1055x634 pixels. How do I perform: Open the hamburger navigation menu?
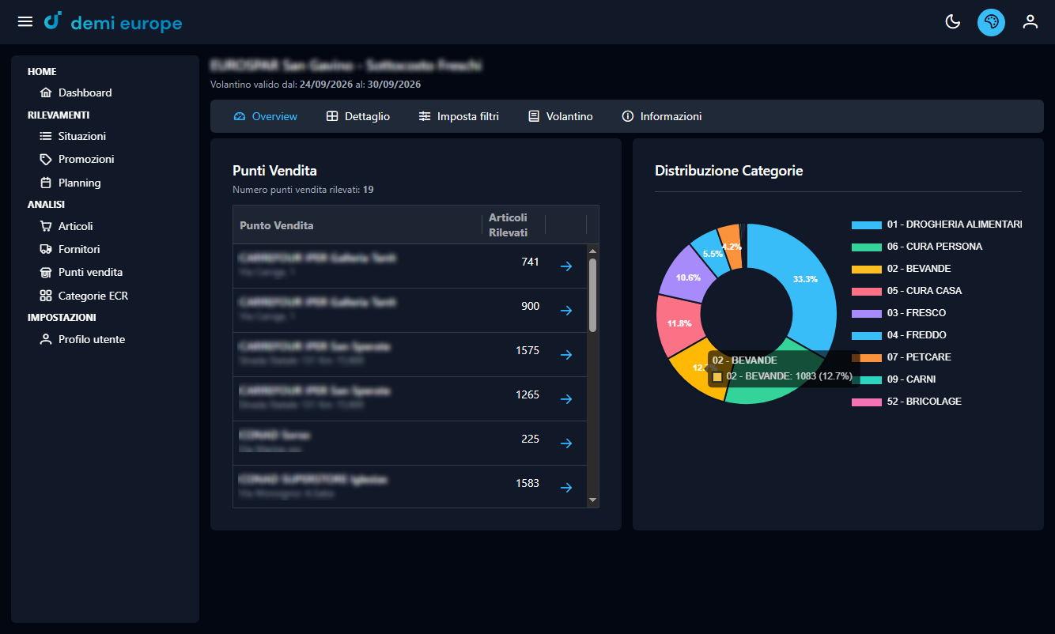(25, 22)
